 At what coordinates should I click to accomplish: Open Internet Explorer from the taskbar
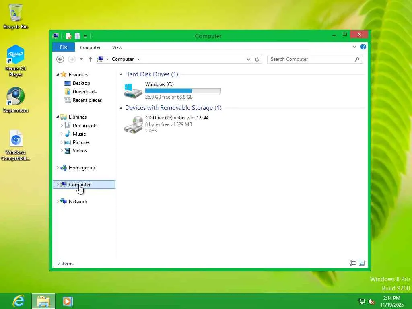coord(19,301)
